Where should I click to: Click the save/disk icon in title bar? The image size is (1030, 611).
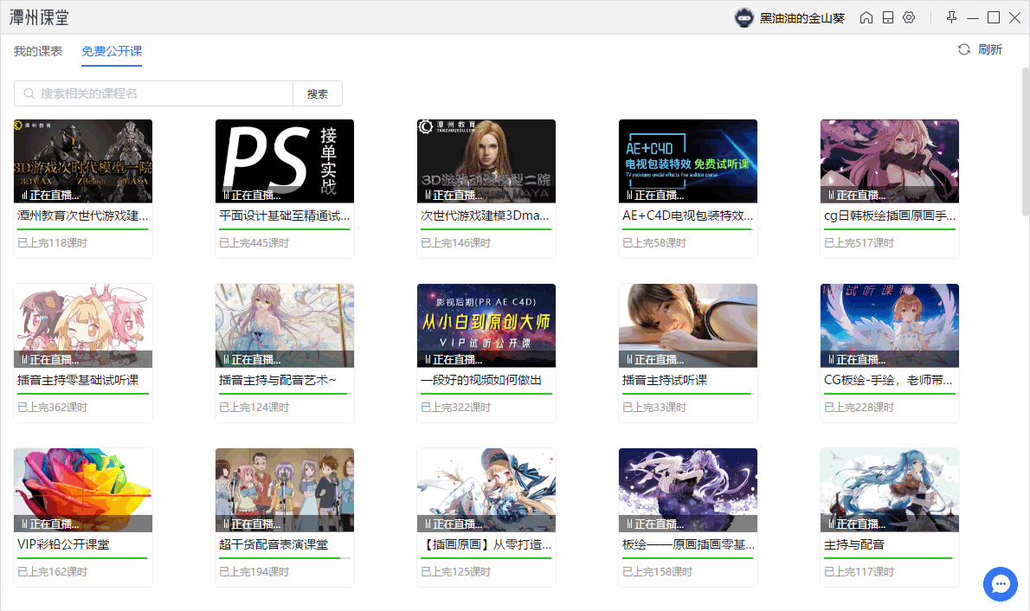click(887, 17)
